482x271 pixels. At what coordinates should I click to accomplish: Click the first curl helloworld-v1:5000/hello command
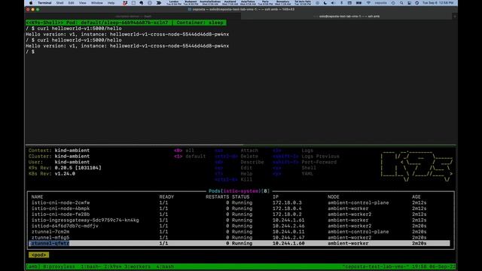coord(79,29)
